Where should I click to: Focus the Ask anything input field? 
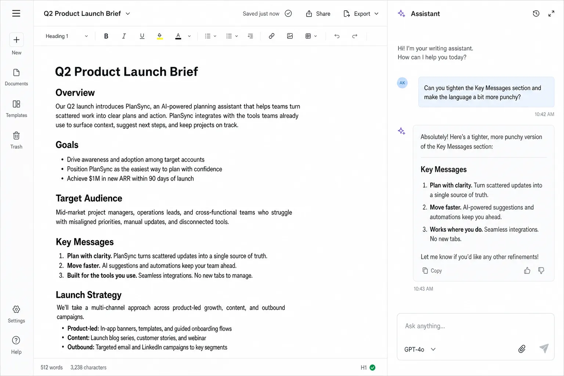pyautogui.click(x=476, y=326)
